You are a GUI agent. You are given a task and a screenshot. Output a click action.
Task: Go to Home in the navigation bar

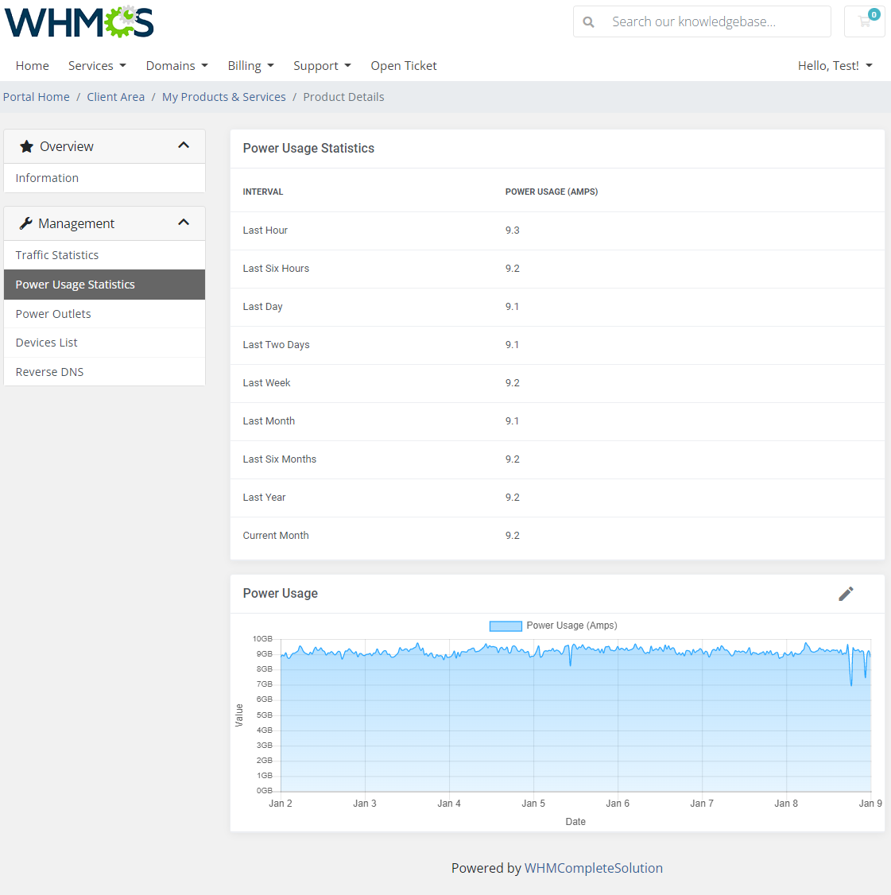click(32, 66)
